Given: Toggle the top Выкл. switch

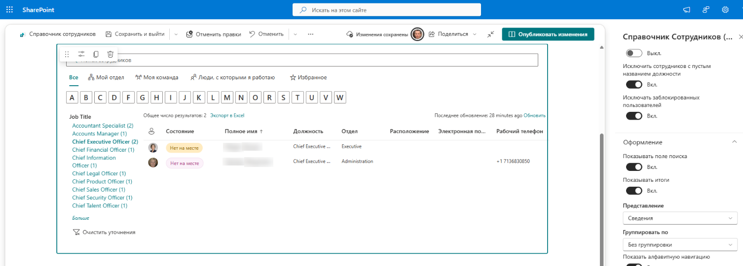Looking at the screenshot, I should [634, 53].
